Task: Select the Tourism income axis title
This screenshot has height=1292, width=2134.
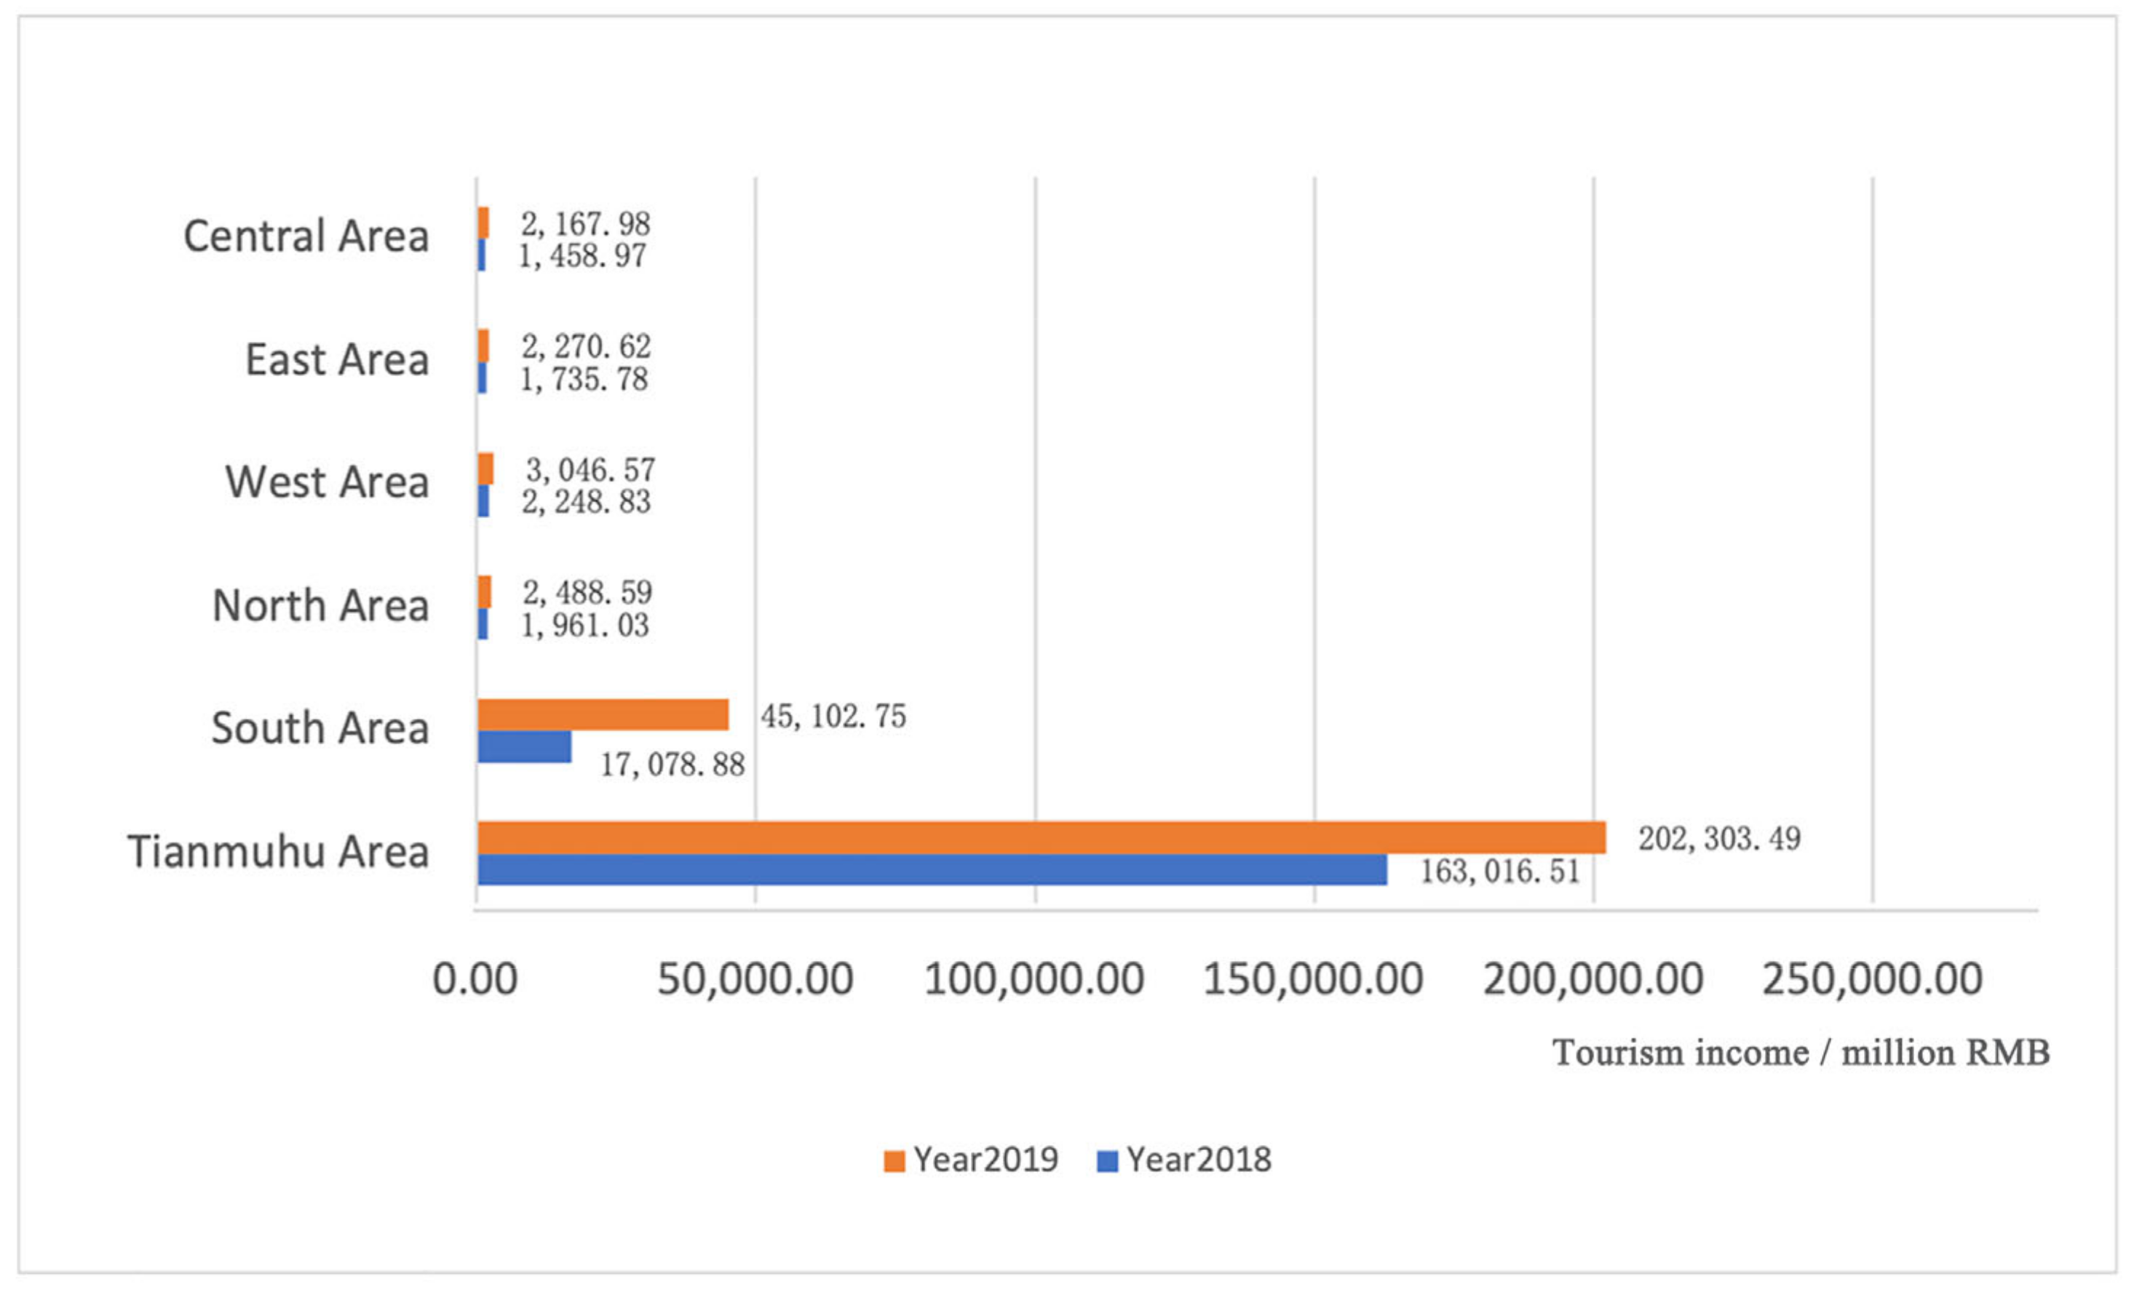Action: 1801,1053
